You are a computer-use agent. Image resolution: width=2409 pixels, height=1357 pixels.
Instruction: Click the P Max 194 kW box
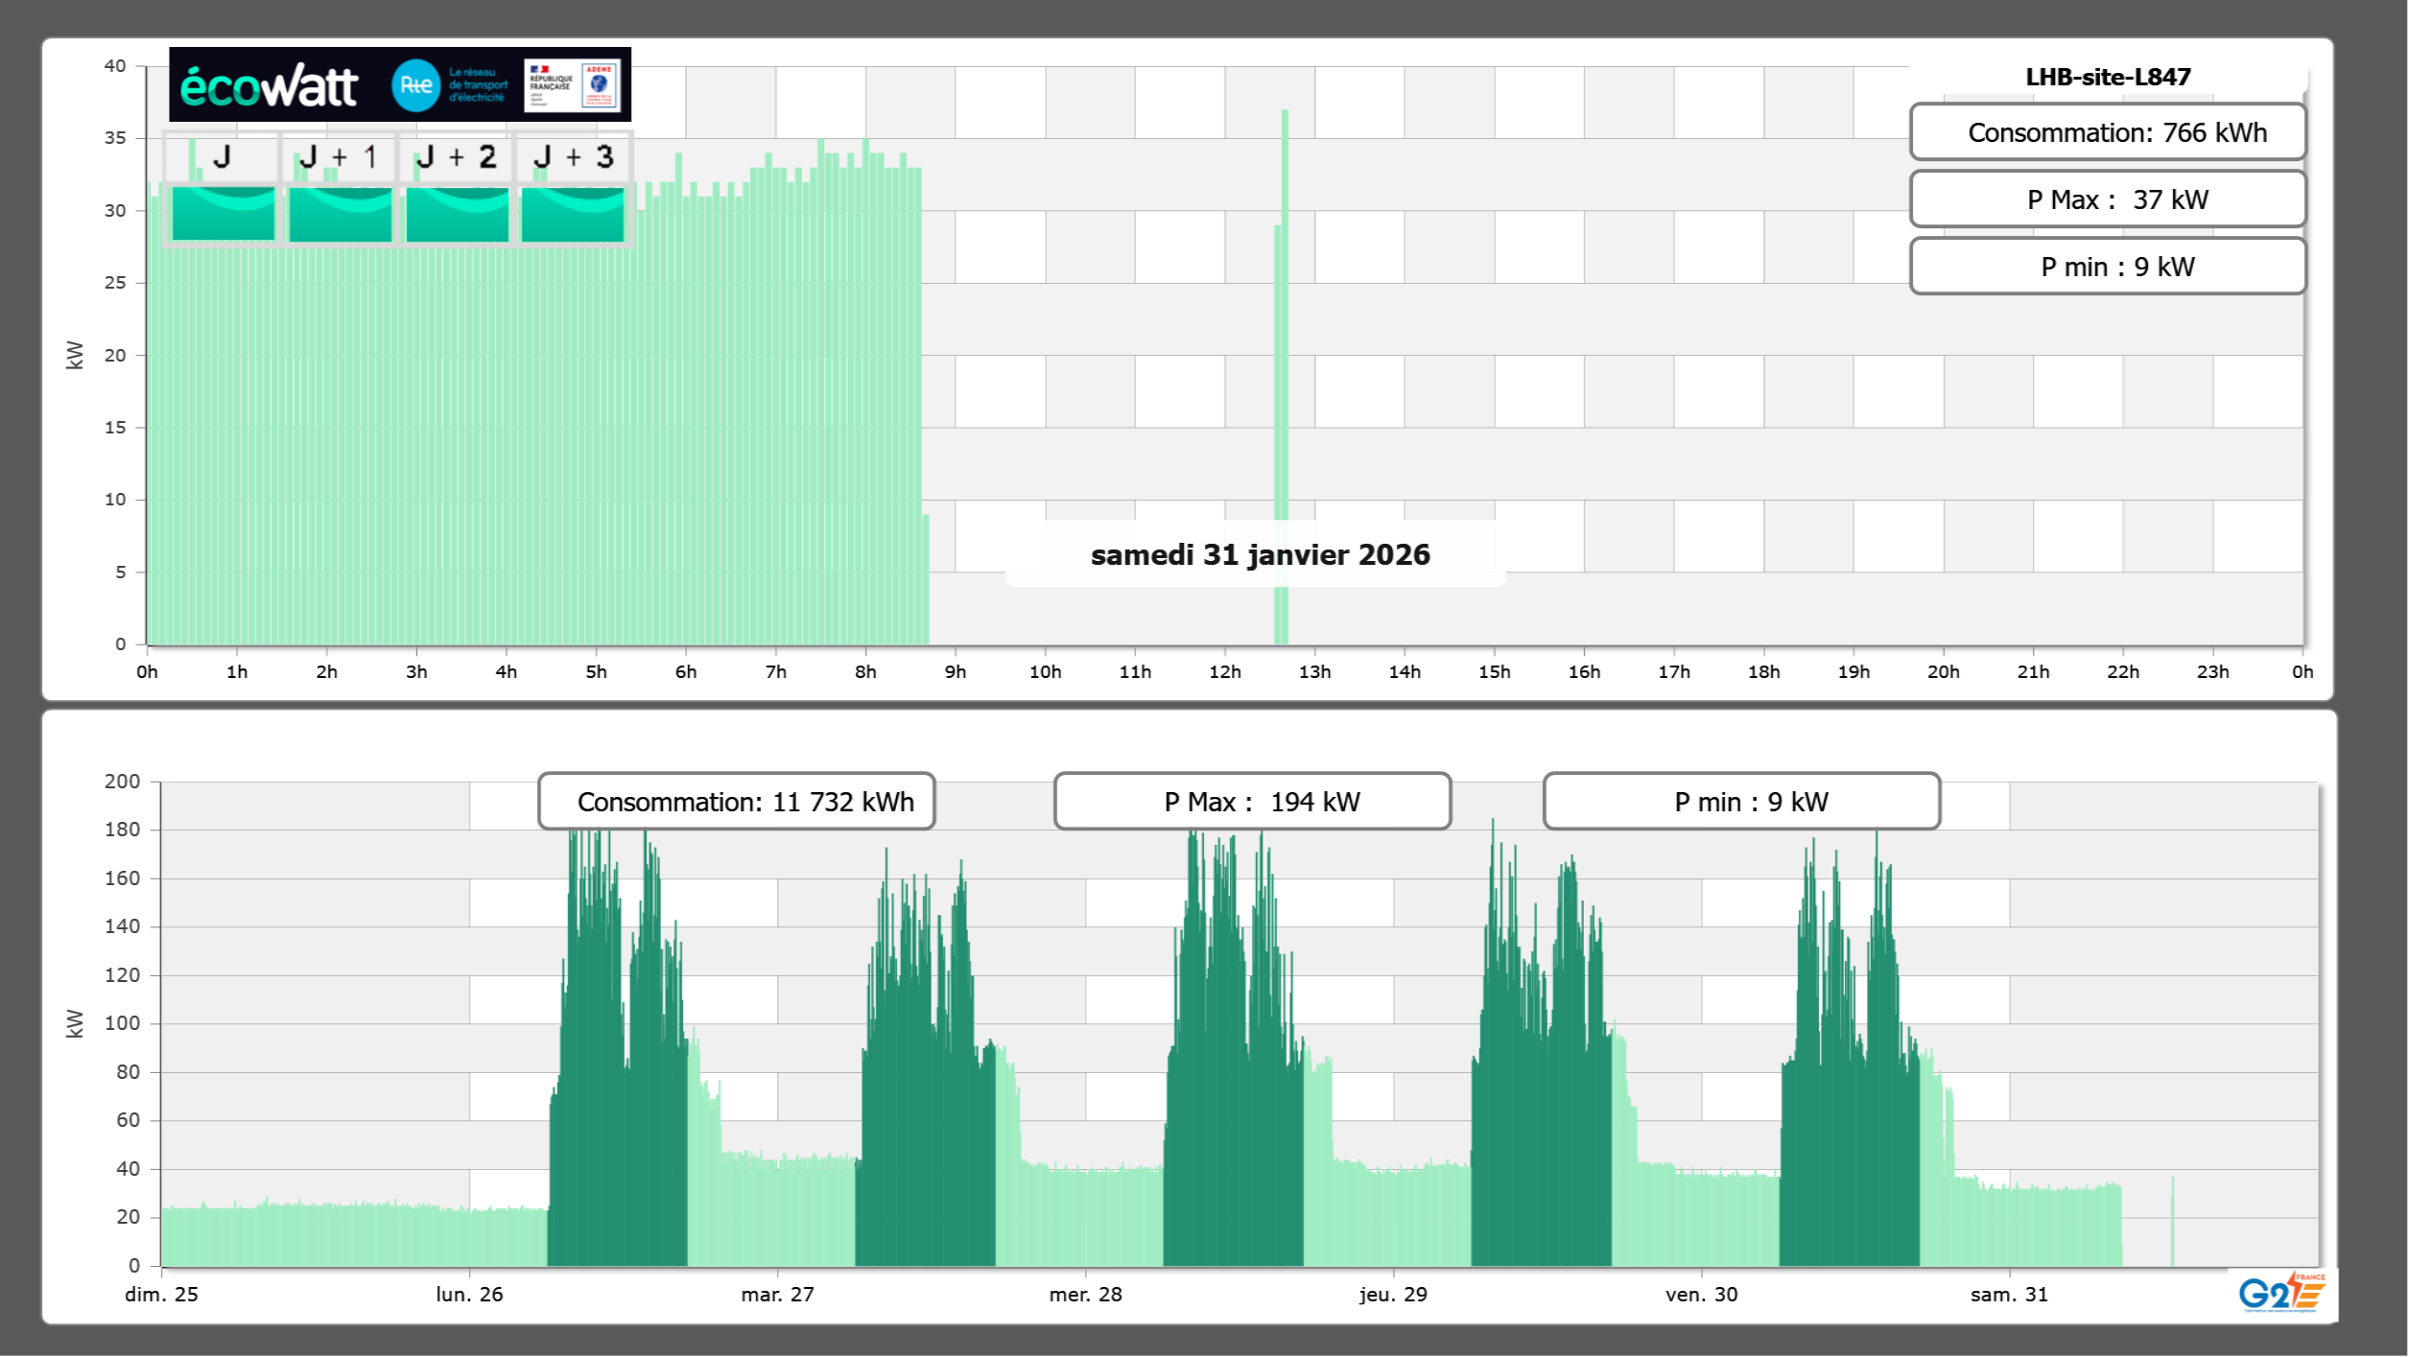point(1252,802)
